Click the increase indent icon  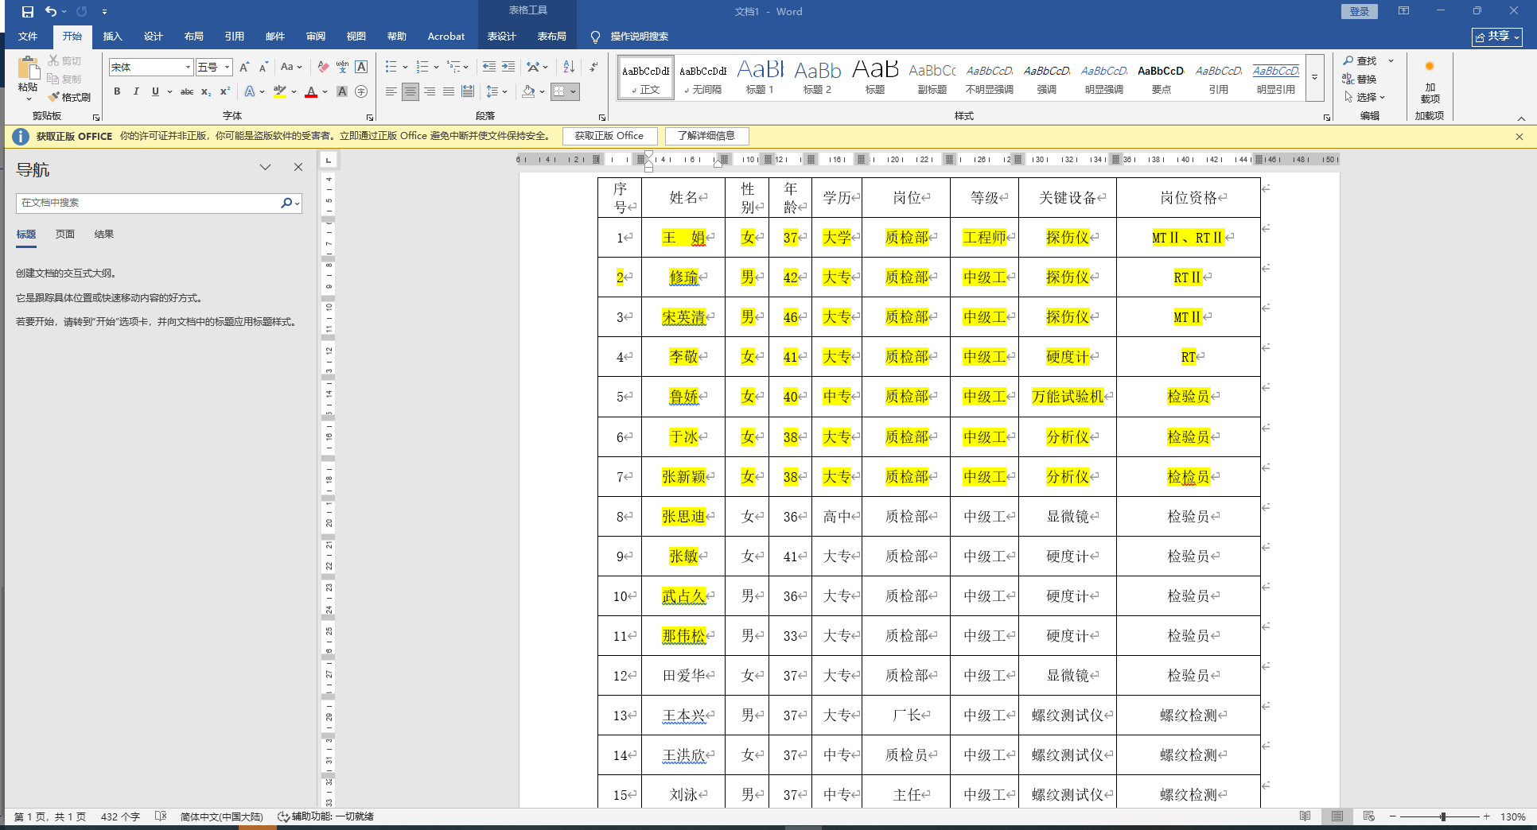[x=508, y=67]
